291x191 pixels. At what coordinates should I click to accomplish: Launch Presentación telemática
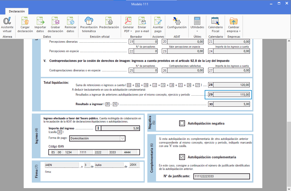pyautogui.click(x=89, y=25)
